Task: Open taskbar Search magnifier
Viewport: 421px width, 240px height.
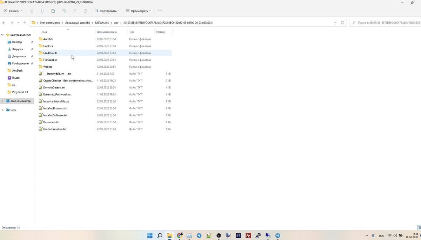Action: point(160,235)
